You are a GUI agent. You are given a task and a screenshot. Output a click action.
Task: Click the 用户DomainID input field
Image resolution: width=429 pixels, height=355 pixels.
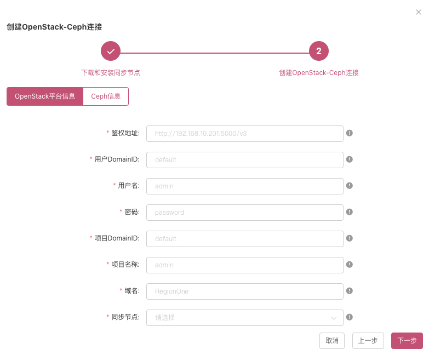(x=245, y=160)
